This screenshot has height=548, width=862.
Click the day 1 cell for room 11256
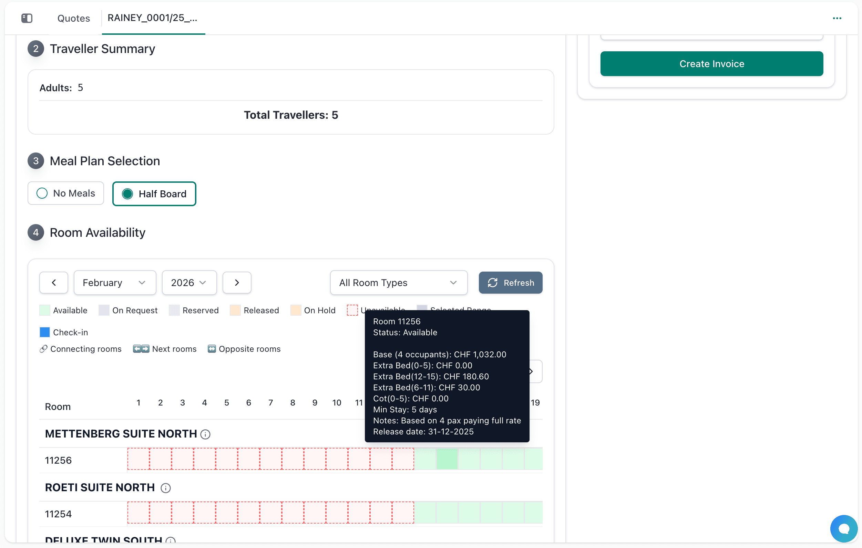(x=138, y=459)
